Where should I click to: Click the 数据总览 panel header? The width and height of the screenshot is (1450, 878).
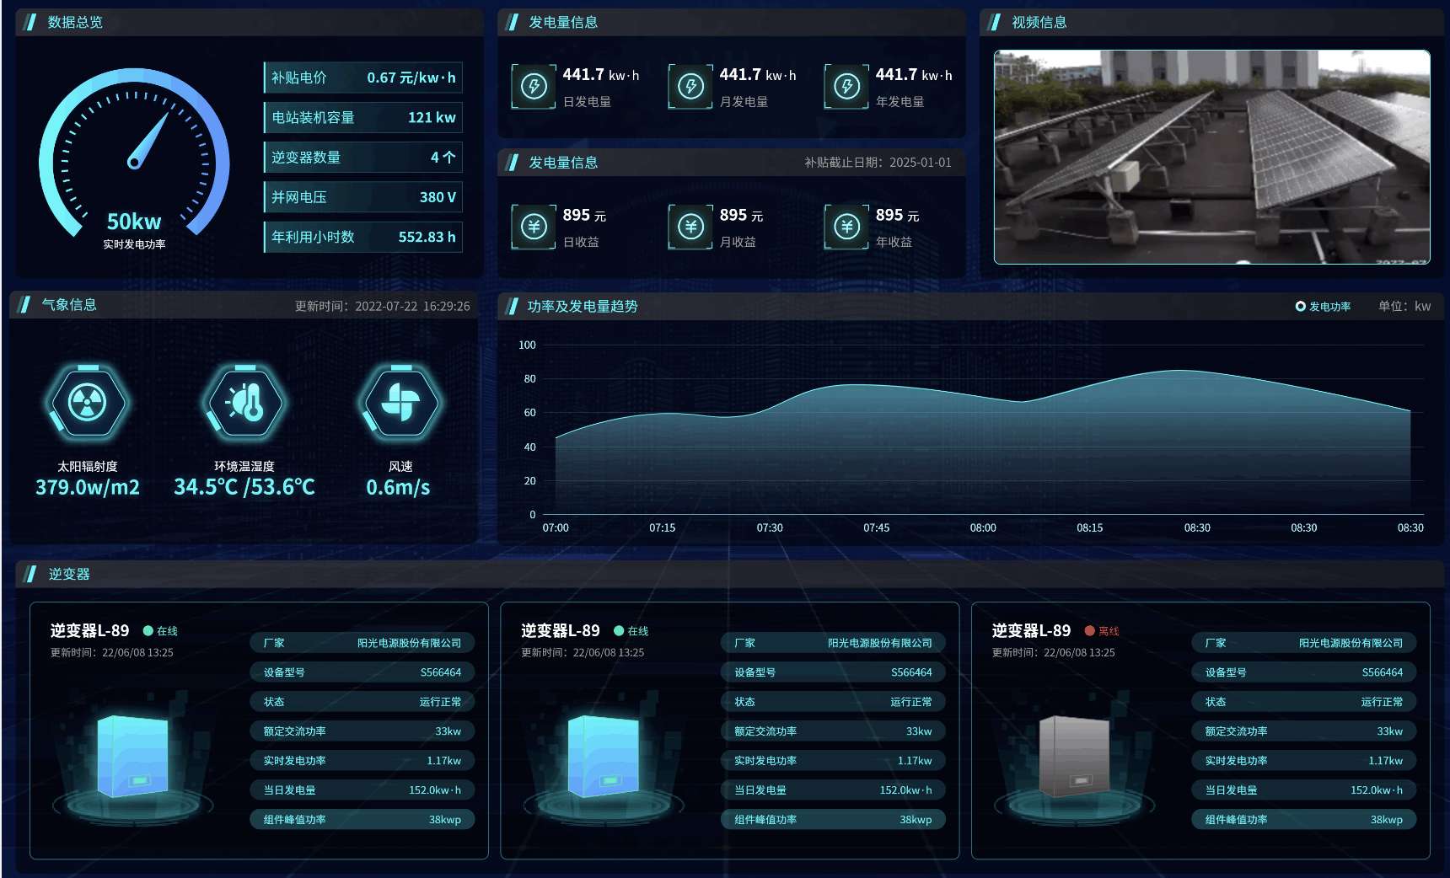(x=250, y=23)
